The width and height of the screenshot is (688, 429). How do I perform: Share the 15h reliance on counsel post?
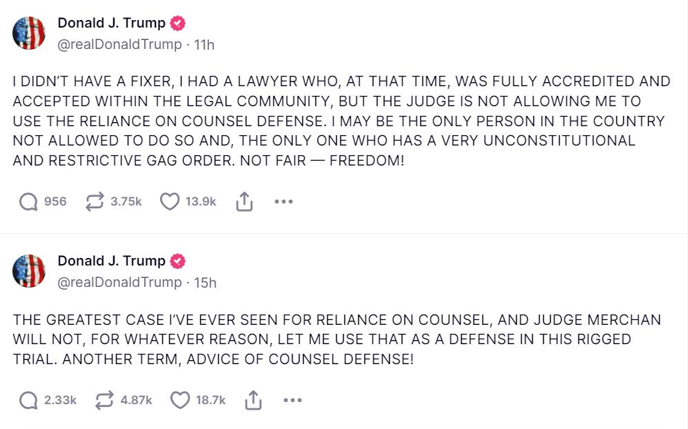[254, 400]
